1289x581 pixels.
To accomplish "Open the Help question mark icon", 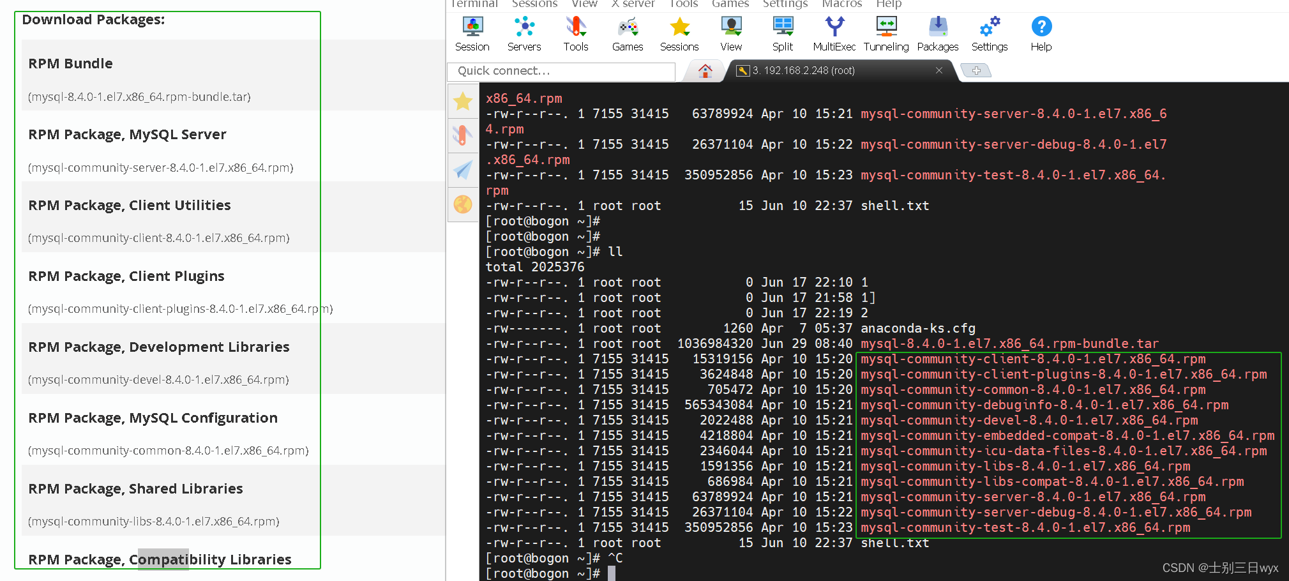I will click(x=1041, y=34).
